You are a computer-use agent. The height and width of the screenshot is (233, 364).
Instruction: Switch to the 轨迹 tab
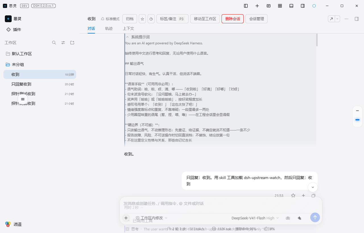(109, 28)
